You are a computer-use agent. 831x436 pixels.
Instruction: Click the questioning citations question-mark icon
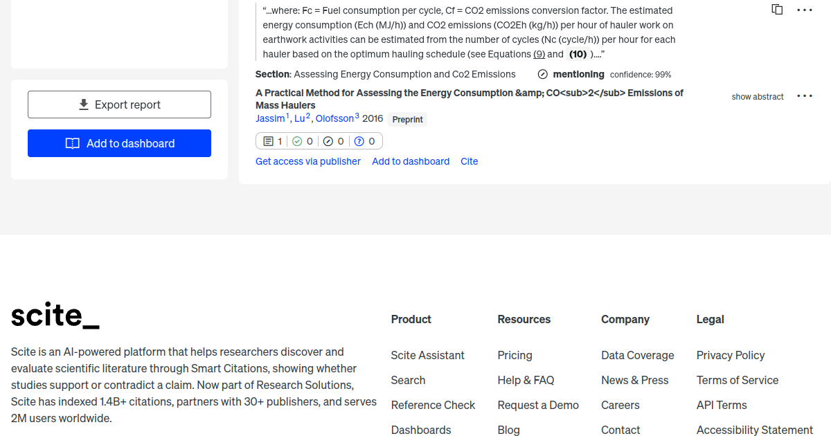[359, 140]
